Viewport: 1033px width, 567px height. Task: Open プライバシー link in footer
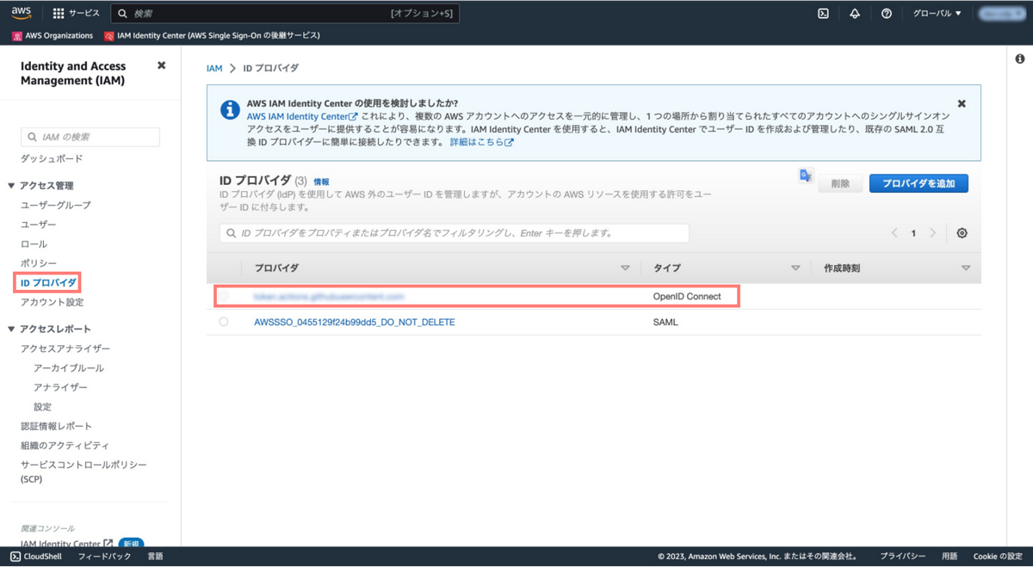[x=903, y=557]
